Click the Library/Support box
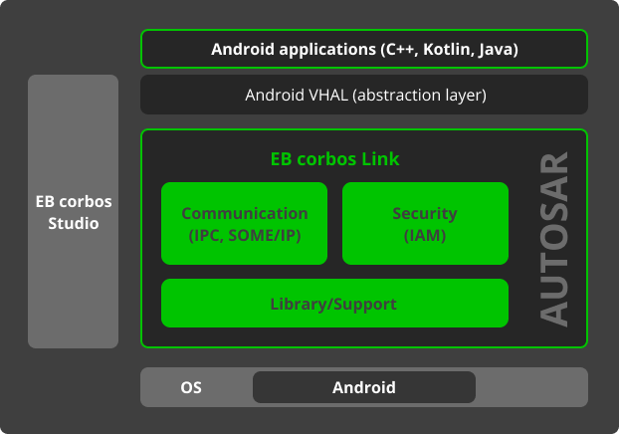619x434 pixels. coord(334,304)
